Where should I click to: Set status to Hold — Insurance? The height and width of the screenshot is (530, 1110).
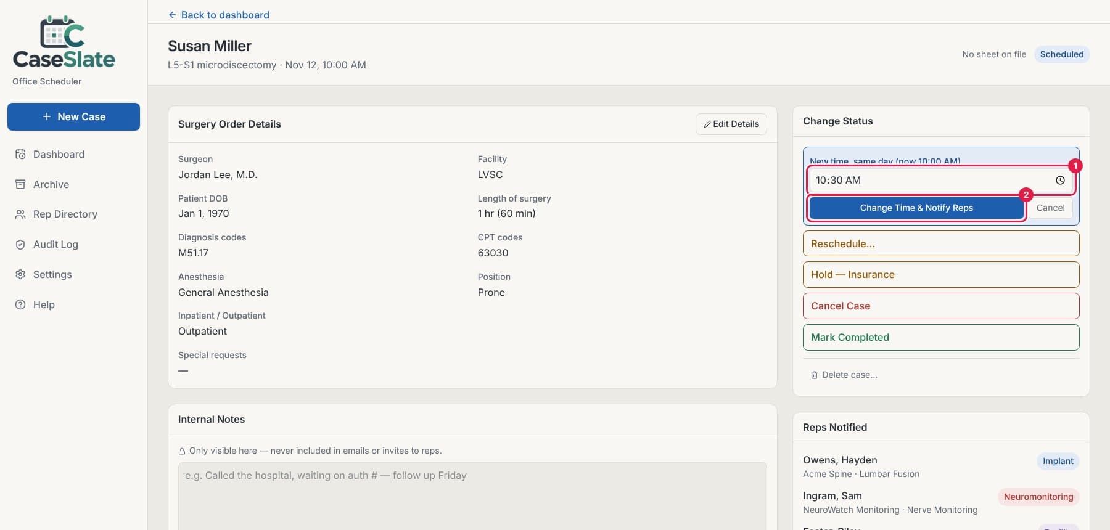click(x=941, y=274)
